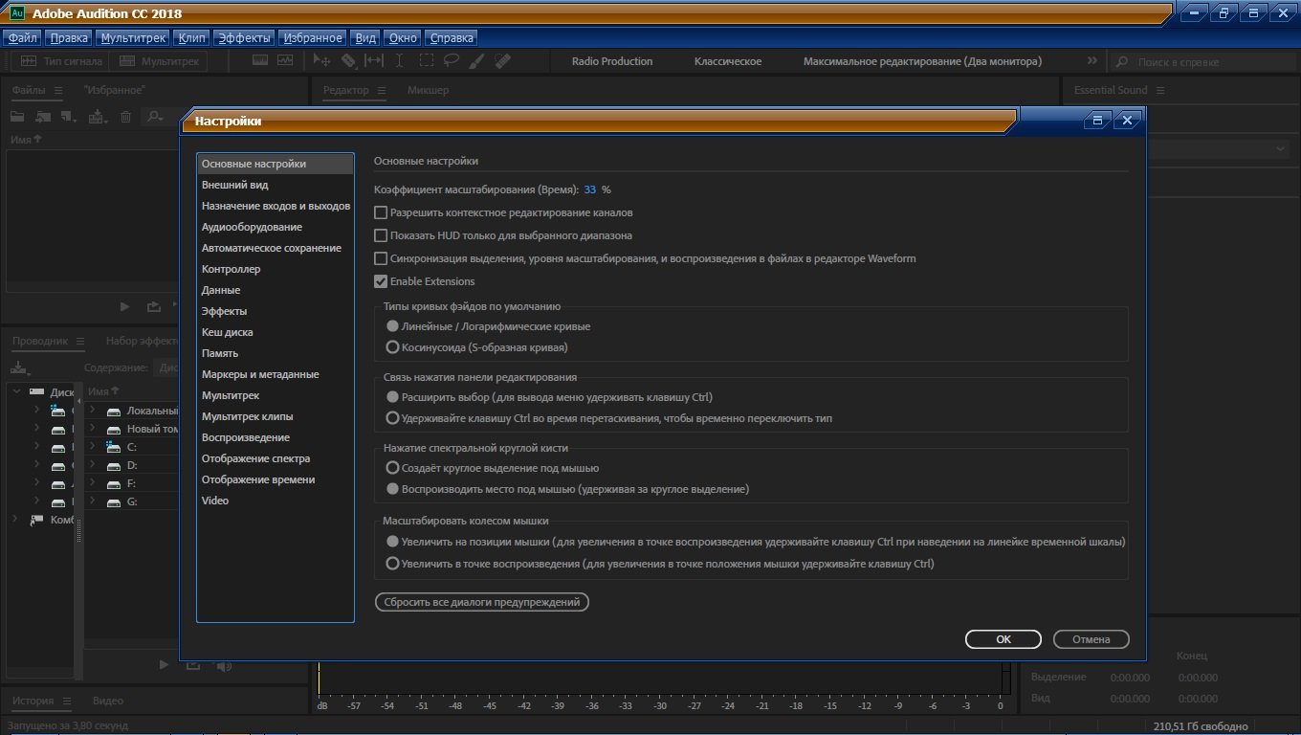Open the "Эффекты" menu in menu bar
This screenshot has width=1301, height=735.
point(244,38)
